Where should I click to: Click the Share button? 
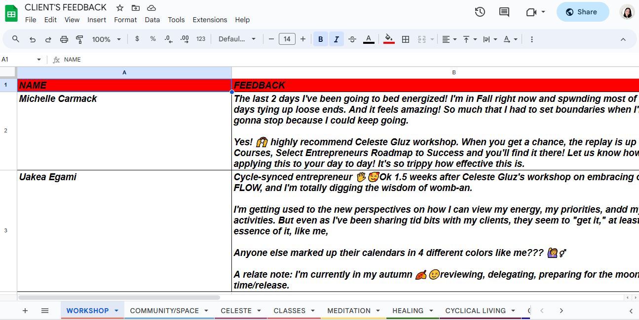coord(583,12)
